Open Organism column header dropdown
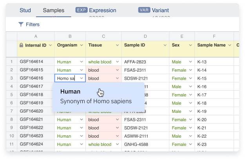The height and width of the screenshot is (160, 245). [x=82, y=45]
